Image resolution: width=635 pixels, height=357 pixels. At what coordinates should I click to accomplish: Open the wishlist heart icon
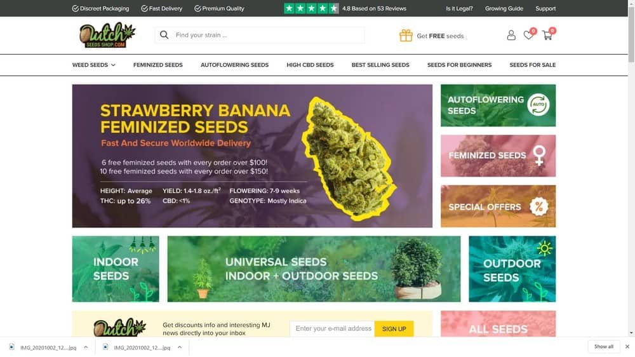[528, 35]
